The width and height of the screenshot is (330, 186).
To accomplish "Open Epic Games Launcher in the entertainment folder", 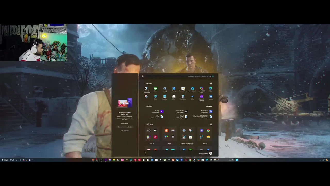I will (x=173, y=137).
